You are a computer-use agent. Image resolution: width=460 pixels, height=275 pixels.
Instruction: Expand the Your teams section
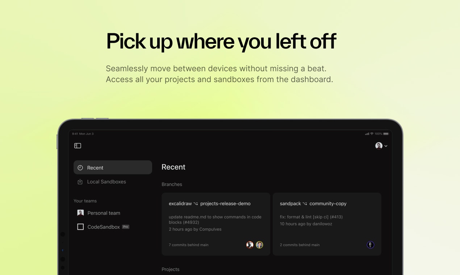coord(85,201)
